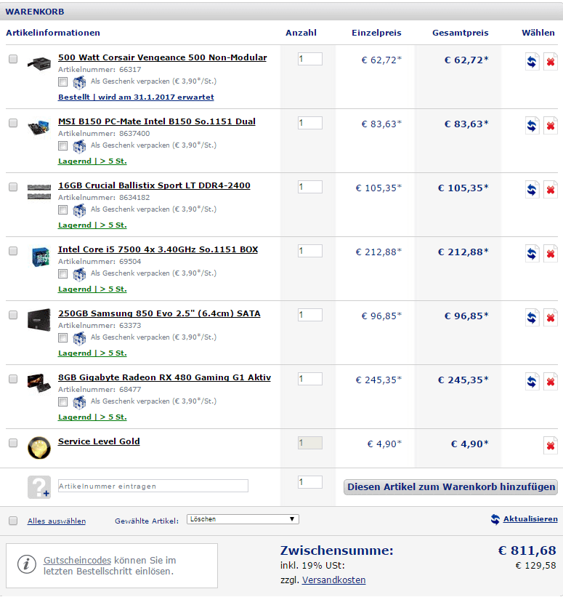This screenshot has width=563, height=597.
Task: Select the MSI B150 PC-Mate row checkbox
Action: 13,123
